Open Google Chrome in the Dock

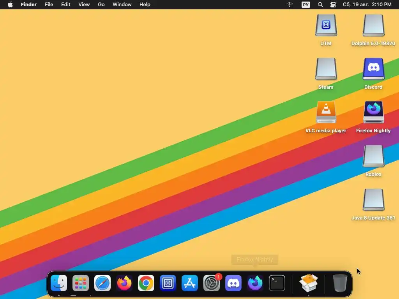coord(146,283)
